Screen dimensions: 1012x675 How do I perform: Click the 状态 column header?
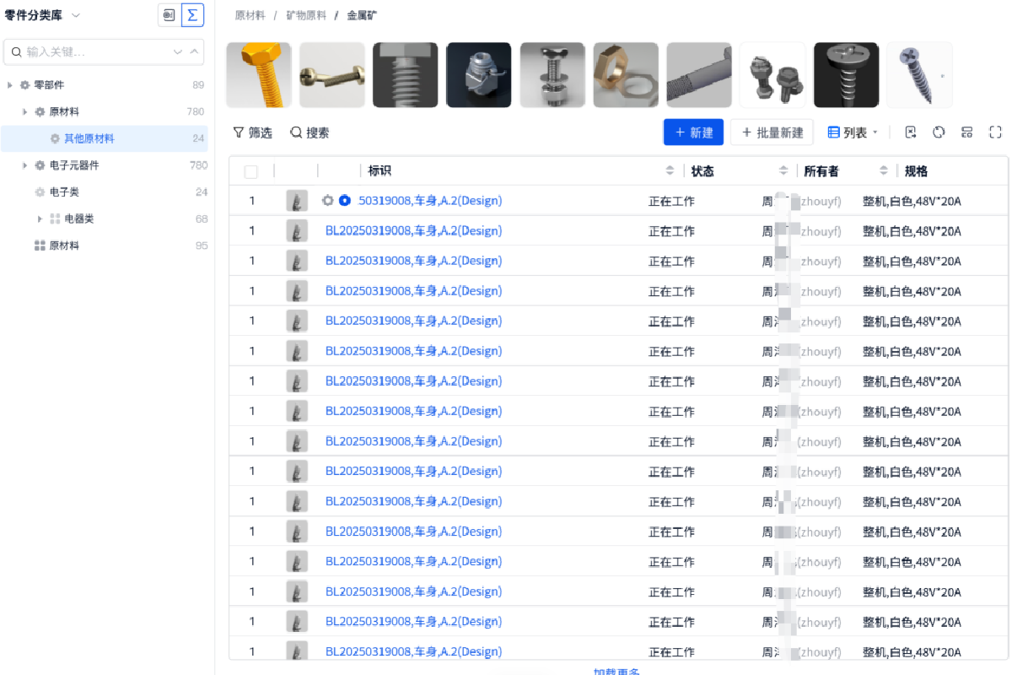pyautogui.click(x=702, y=170)
